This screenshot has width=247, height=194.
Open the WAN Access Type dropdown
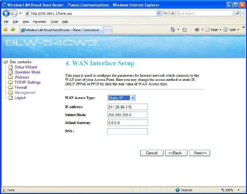coord(121,98)
